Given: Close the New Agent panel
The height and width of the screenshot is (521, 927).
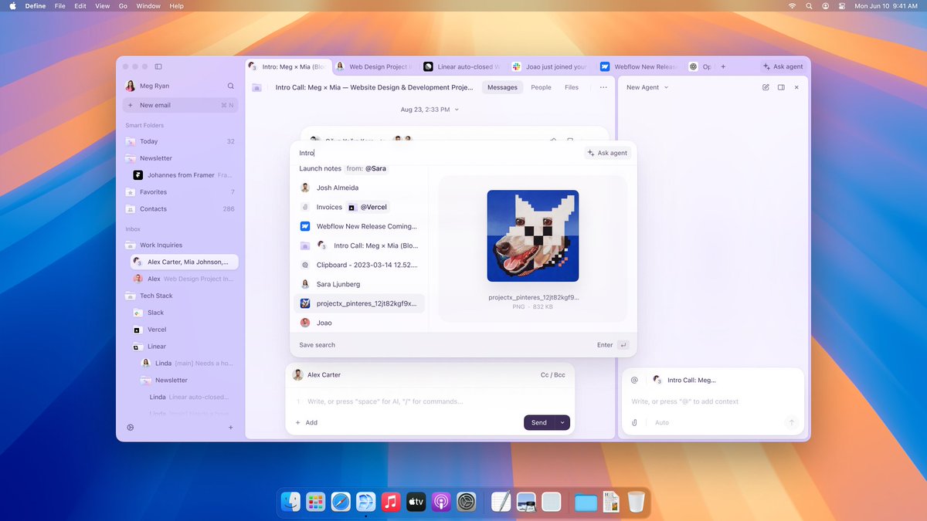Looking at the screenshot, I should point(796,87).
